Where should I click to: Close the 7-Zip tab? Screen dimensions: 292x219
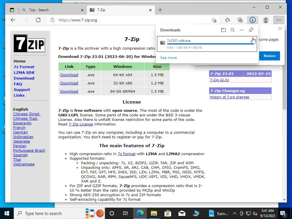pos(151,10)
